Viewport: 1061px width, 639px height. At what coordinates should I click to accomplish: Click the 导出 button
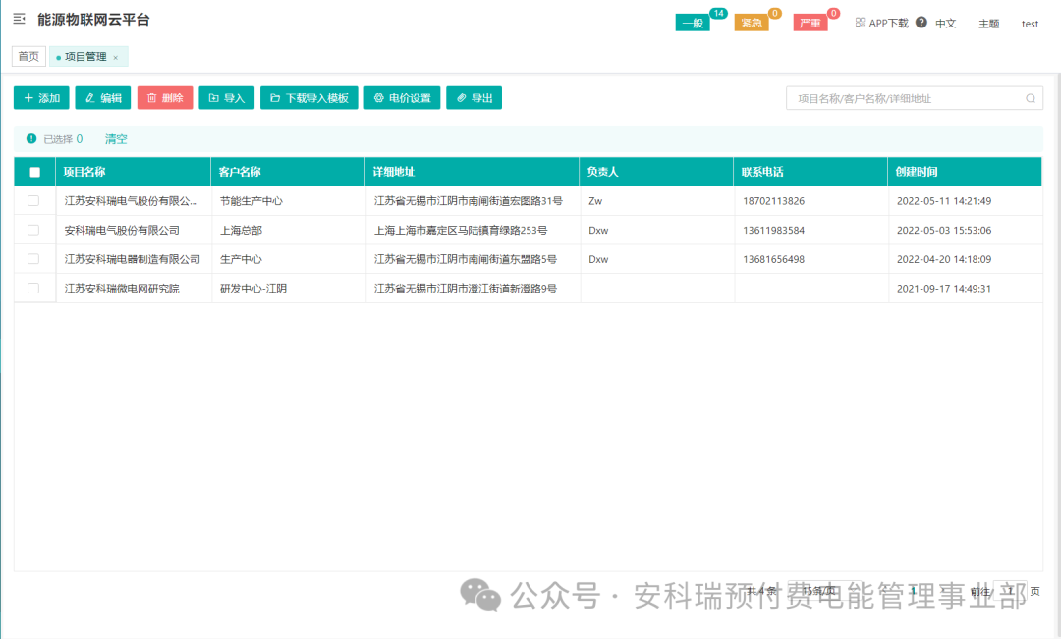[x=474, y=98]
